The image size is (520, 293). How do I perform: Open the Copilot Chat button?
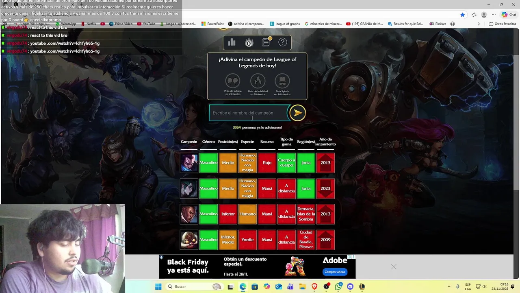(x=509, y=15)
